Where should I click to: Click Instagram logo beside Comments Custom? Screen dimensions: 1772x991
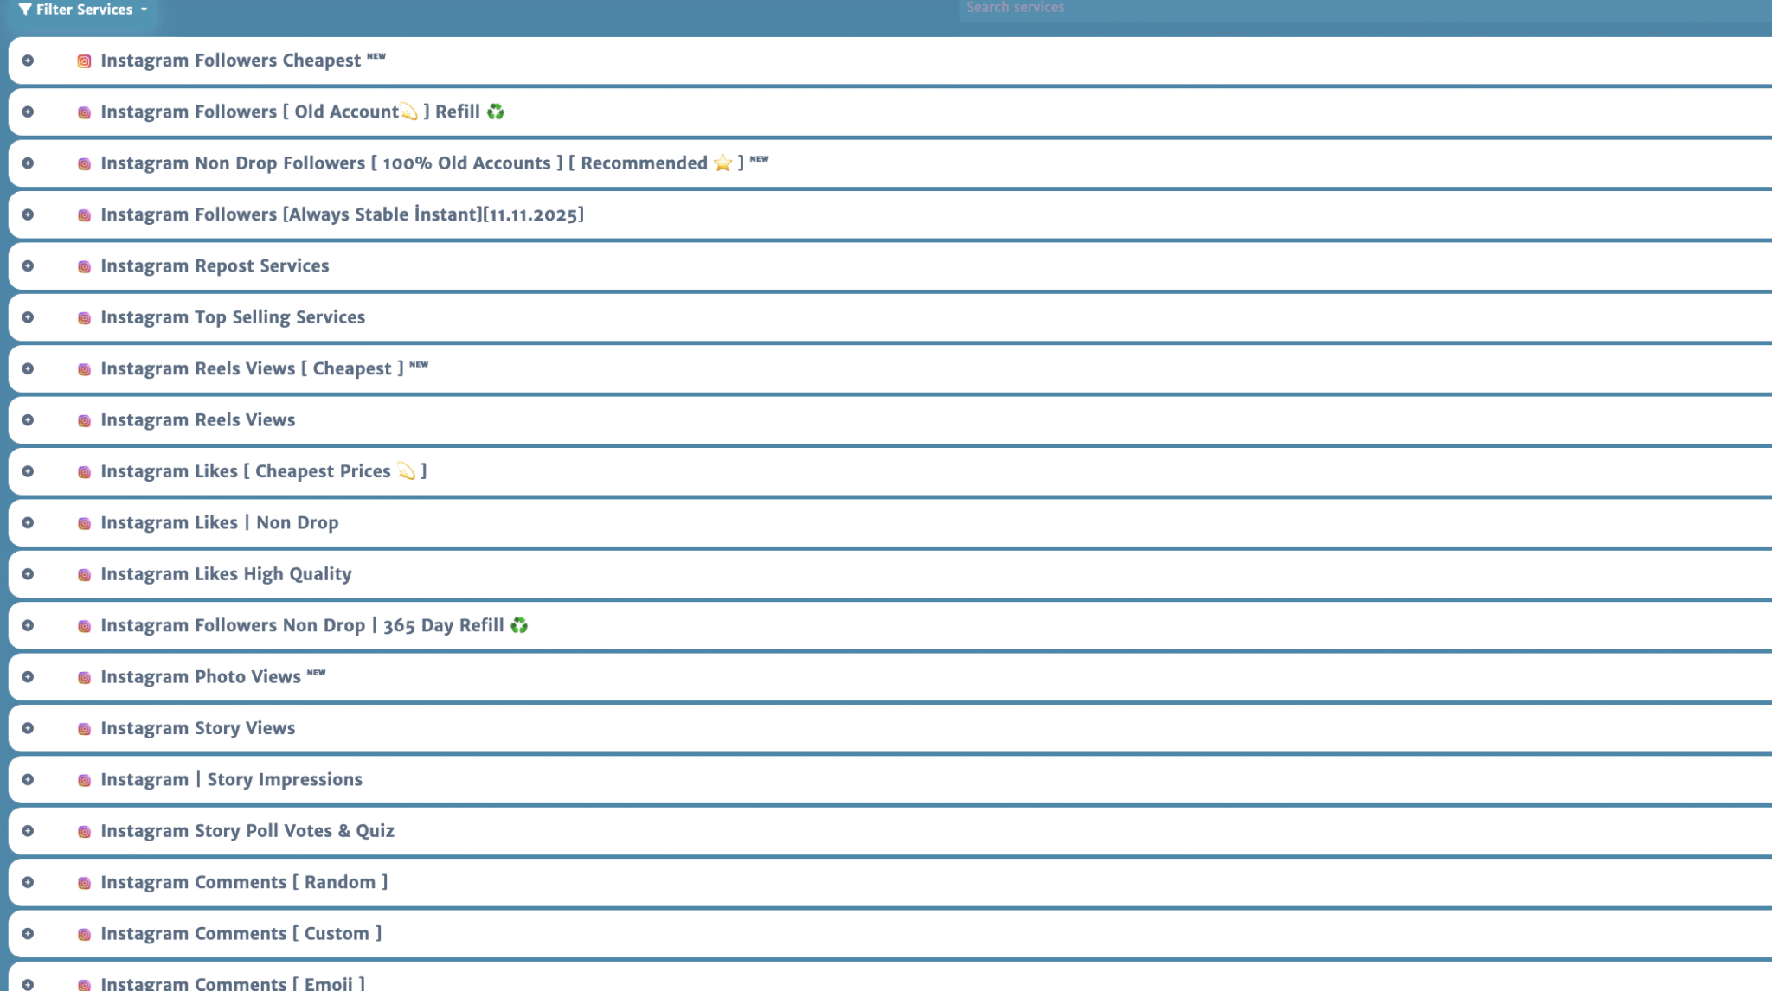[x=84, y=935]
